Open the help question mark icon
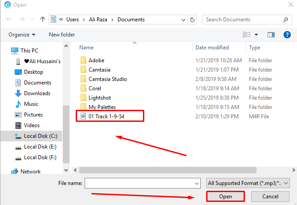This screenshot has height=205, width=297. 287,35
